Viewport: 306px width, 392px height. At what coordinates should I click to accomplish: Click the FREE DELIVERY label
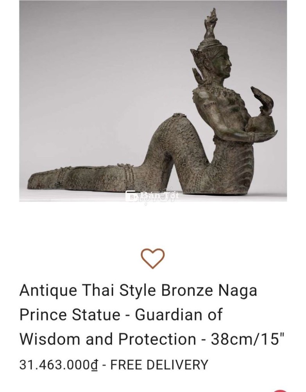(x=159, y=365)
